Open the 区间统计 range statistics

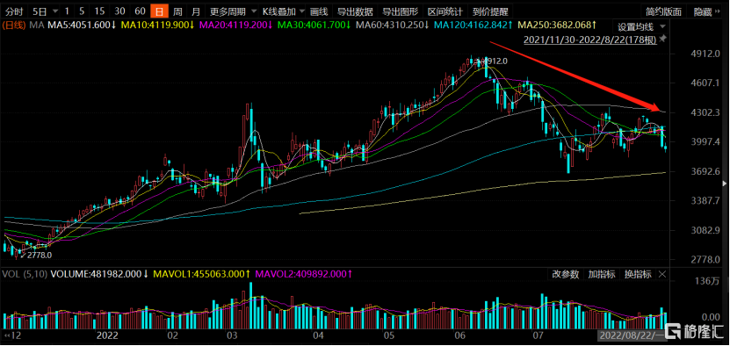(x=445, y=11)
